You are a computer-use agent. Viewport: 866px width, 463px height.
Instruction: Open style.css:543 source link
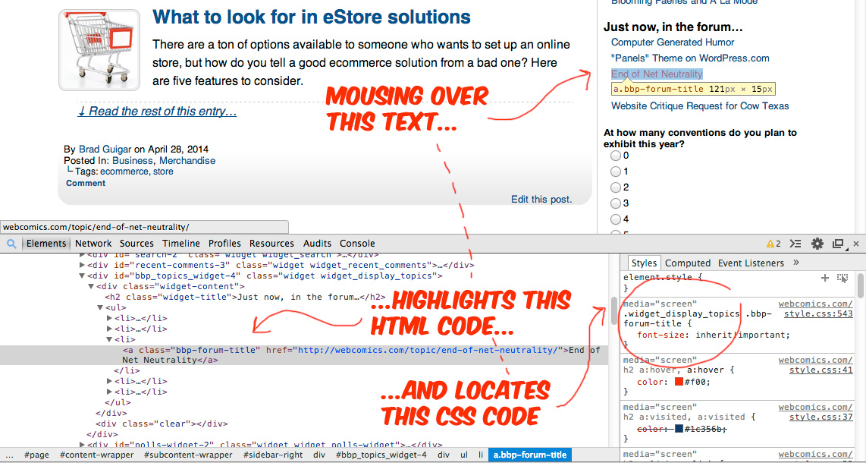click(818, 313)
